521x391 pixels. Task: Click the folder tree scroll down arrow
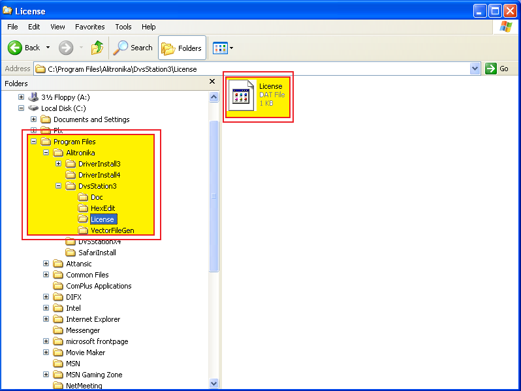pyautogui.click(x=213, y=383)
